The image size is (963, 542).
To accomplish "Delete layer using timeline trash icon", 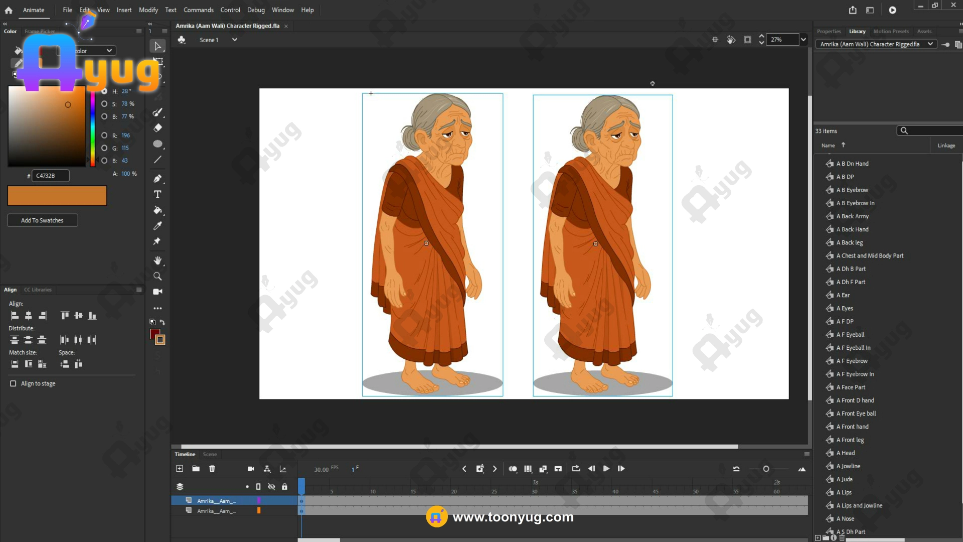I will [212, 468].
